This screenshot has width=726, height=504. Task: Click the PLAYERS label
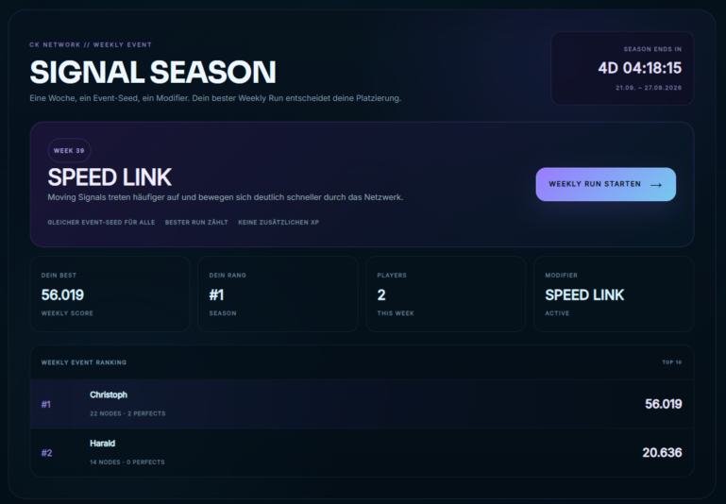point(392,276)
